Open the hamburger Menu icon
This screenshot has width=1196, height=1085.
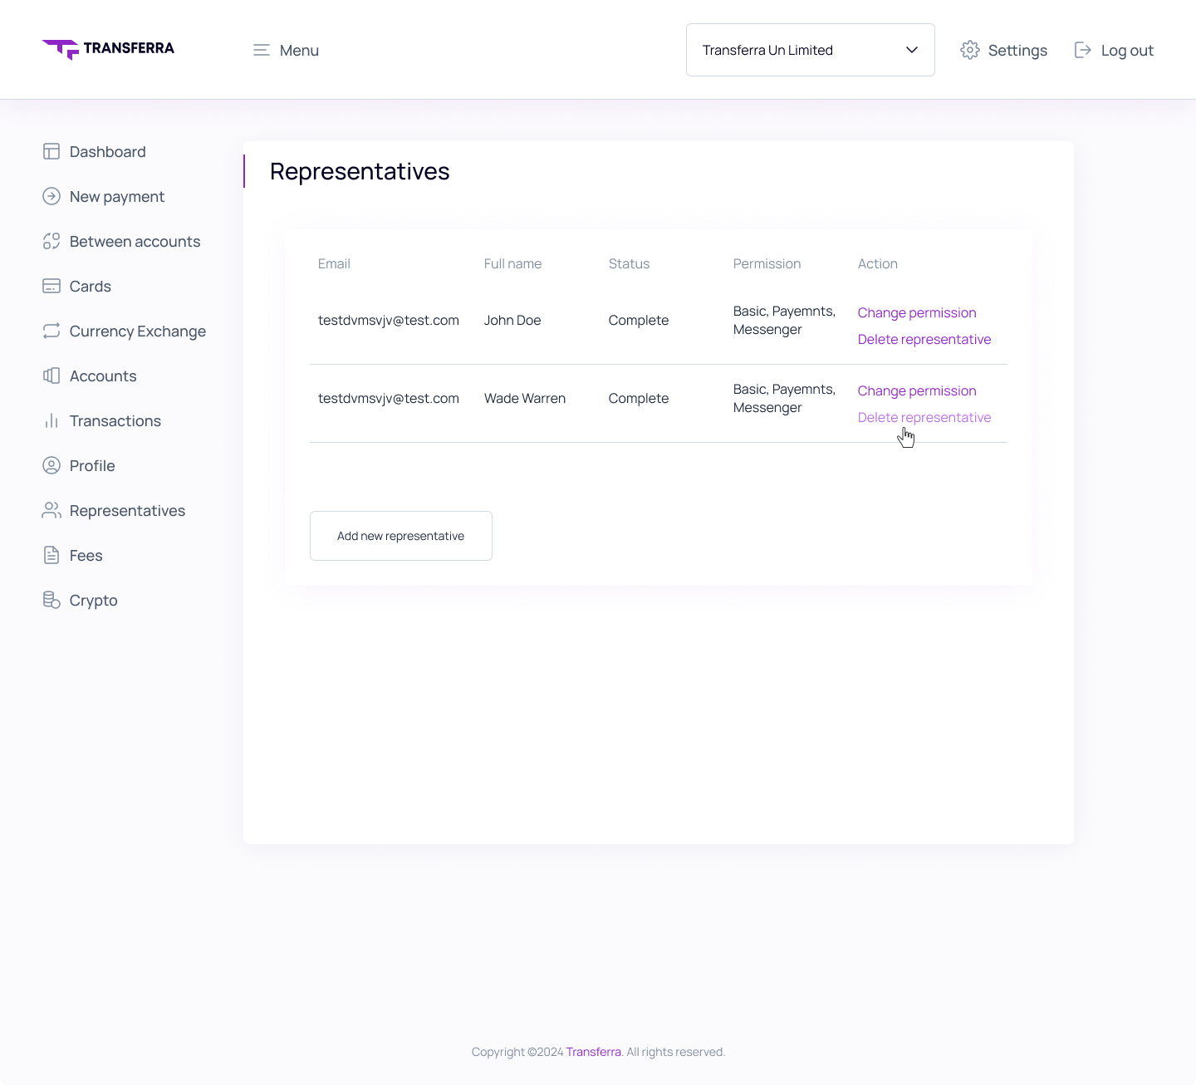coord(262,50)
